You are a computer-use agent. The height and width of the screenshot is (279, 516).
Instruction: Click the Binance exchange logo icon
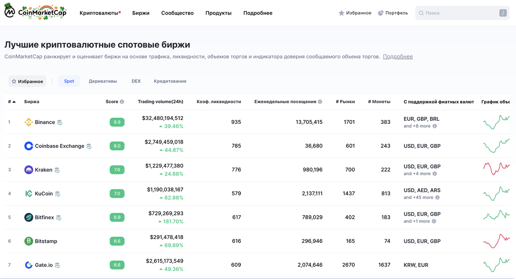pos(29,122)
